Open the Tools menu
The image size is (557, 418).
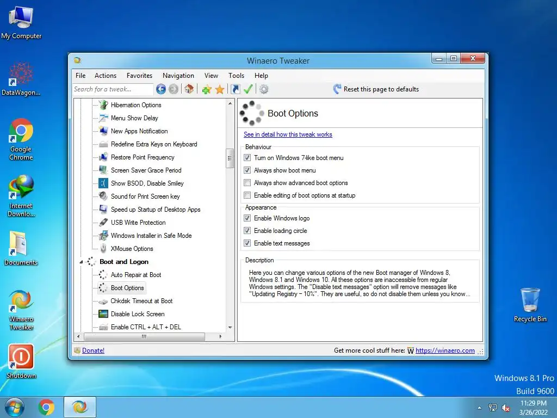point(236,75)
